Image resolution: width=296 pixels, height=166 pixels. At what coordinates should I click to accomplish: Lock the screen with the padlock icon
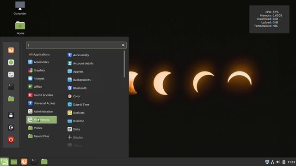11,115
